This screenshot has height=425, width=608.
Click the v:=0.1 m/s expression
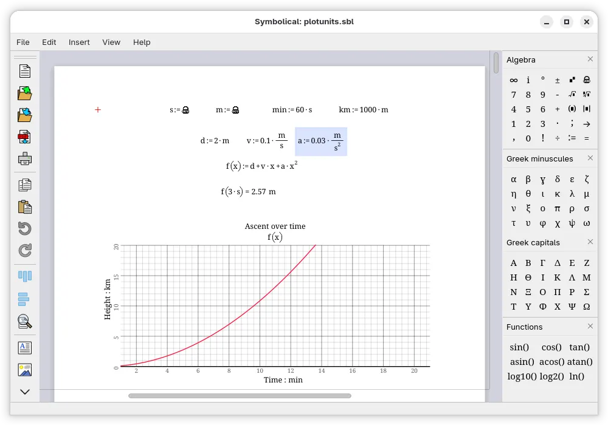click(x=267, y=140)
